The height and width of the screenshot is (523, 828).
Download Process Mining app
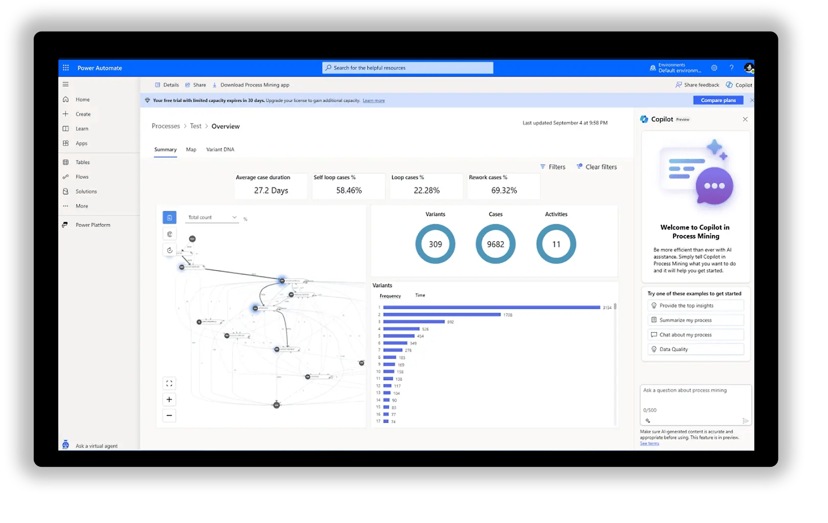251,85
